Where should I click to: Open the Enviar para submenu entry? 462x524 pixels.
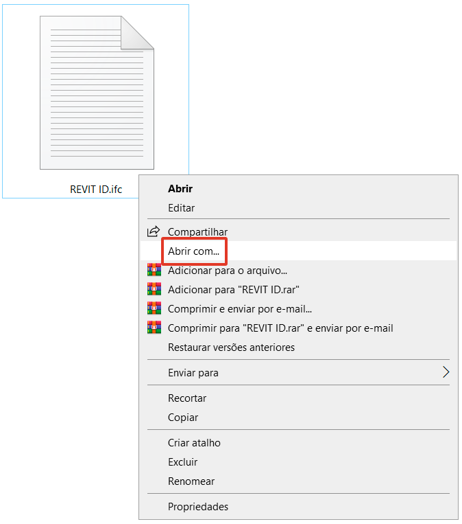pyautogui.click(x=193, y=373)
